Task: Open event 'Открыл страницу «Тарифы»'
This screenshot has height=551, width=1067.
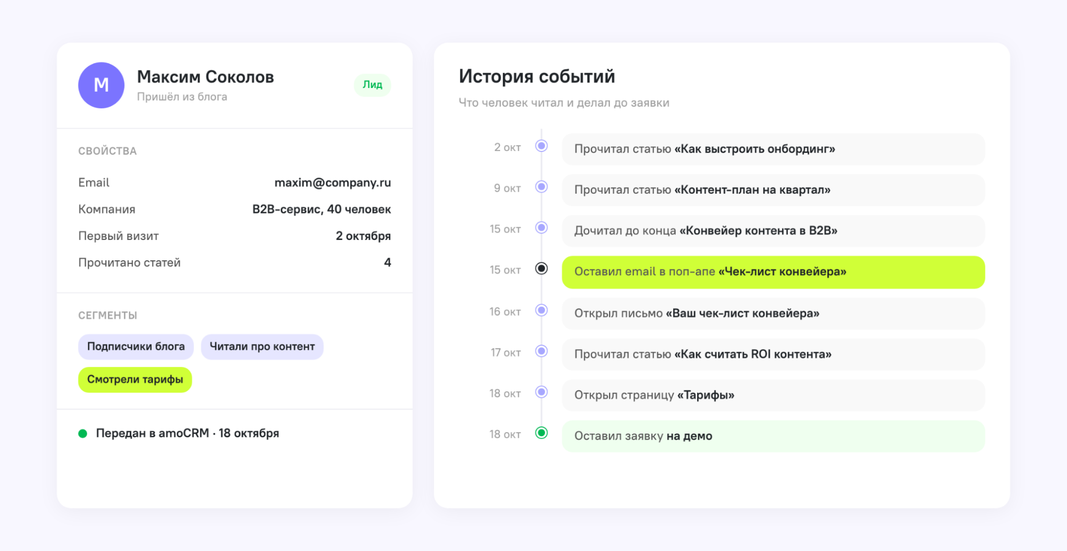Action: [773, 395]
